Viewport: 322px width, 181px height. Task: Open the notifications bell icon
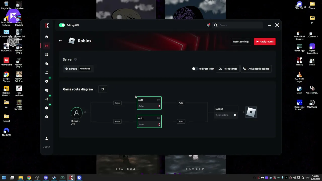pyautogui.click(x=208, y=25)
